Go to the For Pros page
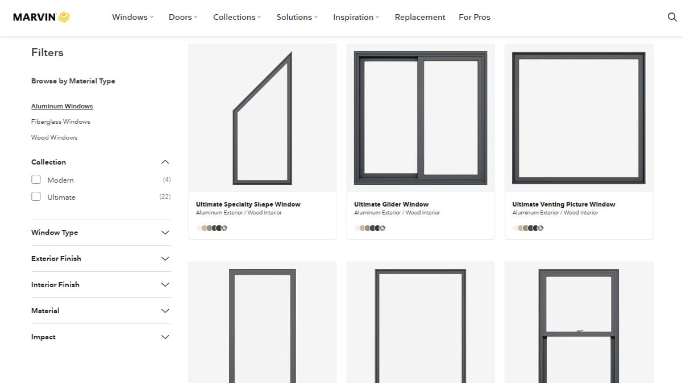This screenshot has height=383, width=682. click(x=474, y=17)
